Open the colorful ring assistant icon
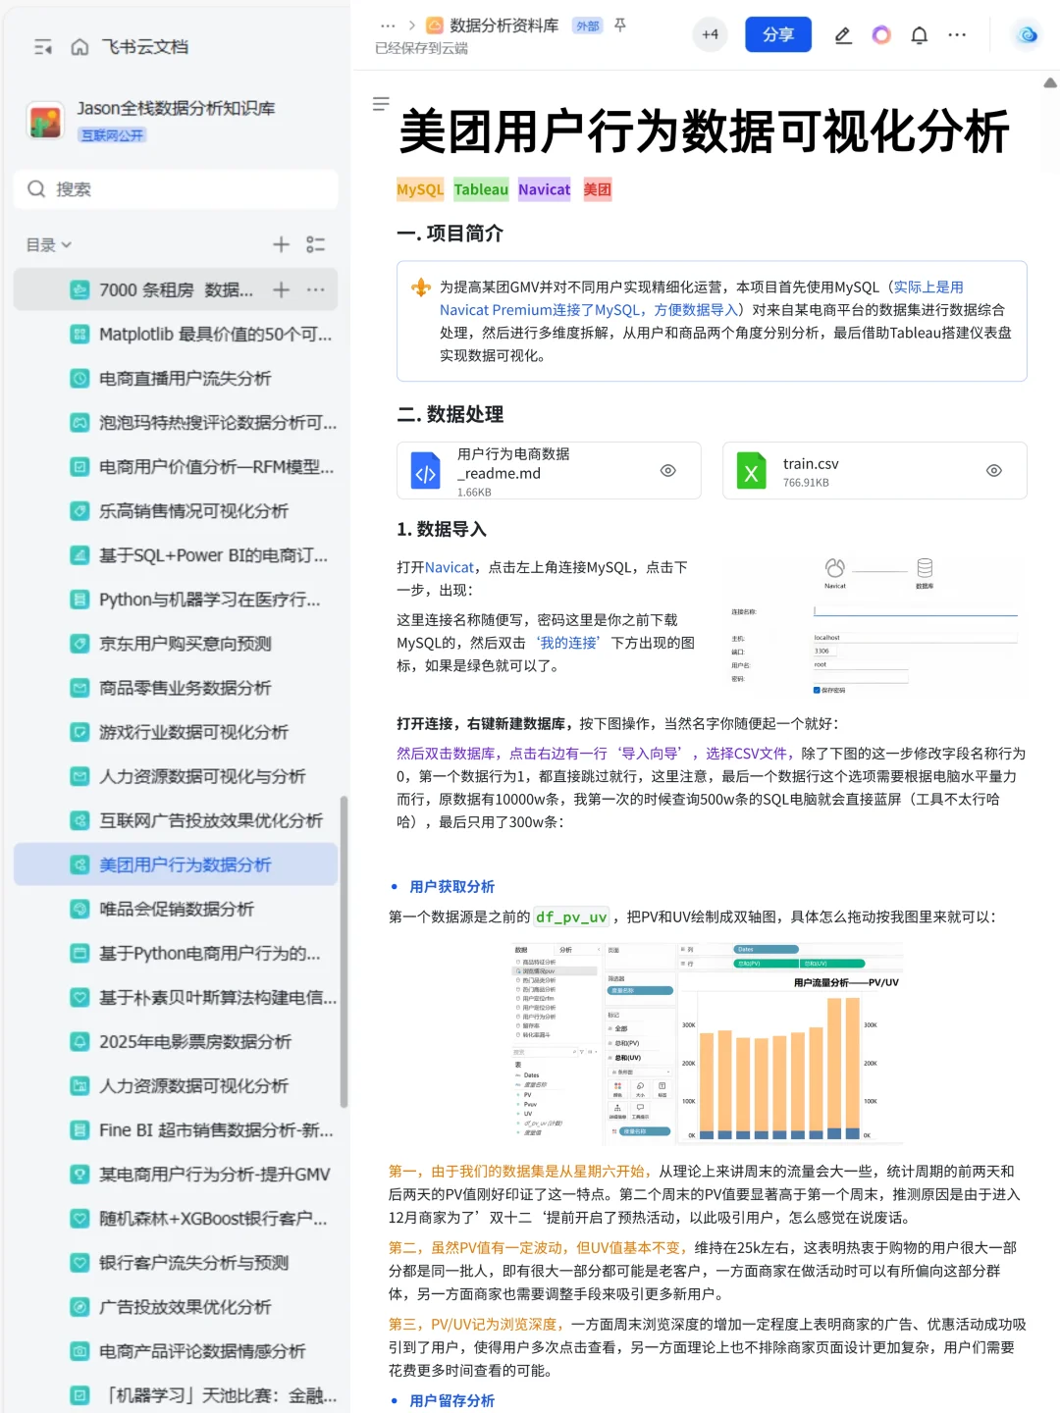The width and height of the screenshot is (1060, 1413). point(881,35)
